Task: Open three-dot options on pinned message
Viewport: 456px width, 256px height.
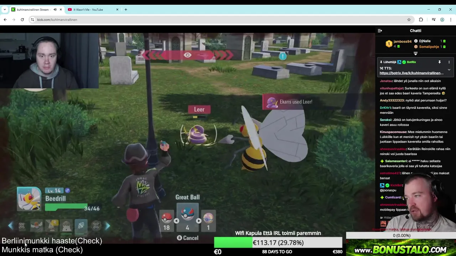Action: [x=449, y=62]
